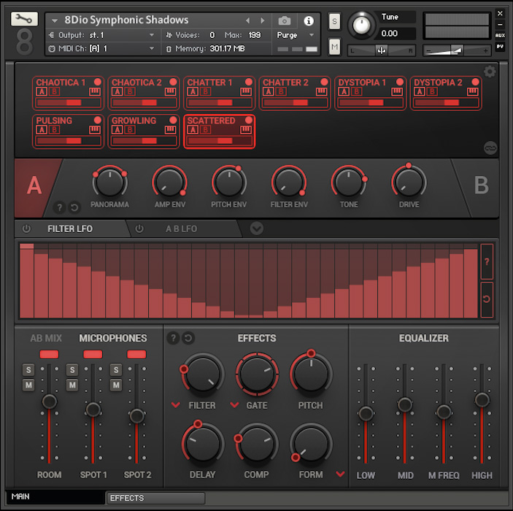513x511 pixels.
Task: Reset the EFFECTS section
Action: tap(188, 337)
